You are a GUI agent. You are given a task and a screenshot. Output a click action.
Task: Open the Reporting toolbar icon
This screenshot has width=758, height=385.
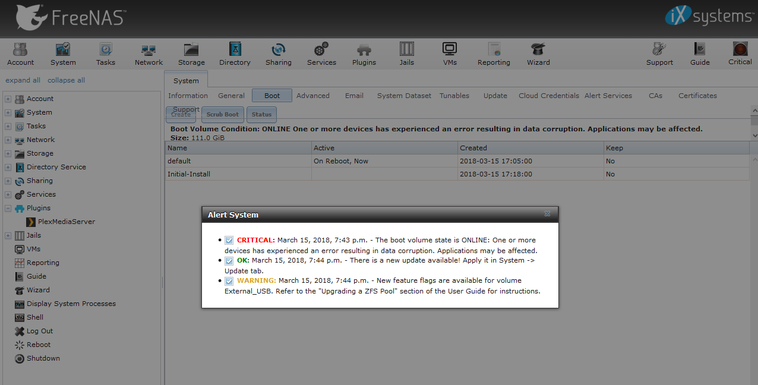494,53
